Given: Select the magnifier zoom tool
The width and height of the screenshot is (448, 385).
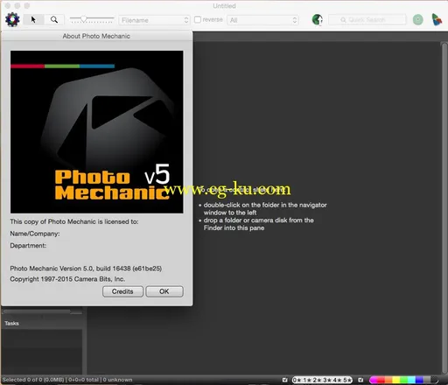Looking at the screenshot, I should pos(54,20).
